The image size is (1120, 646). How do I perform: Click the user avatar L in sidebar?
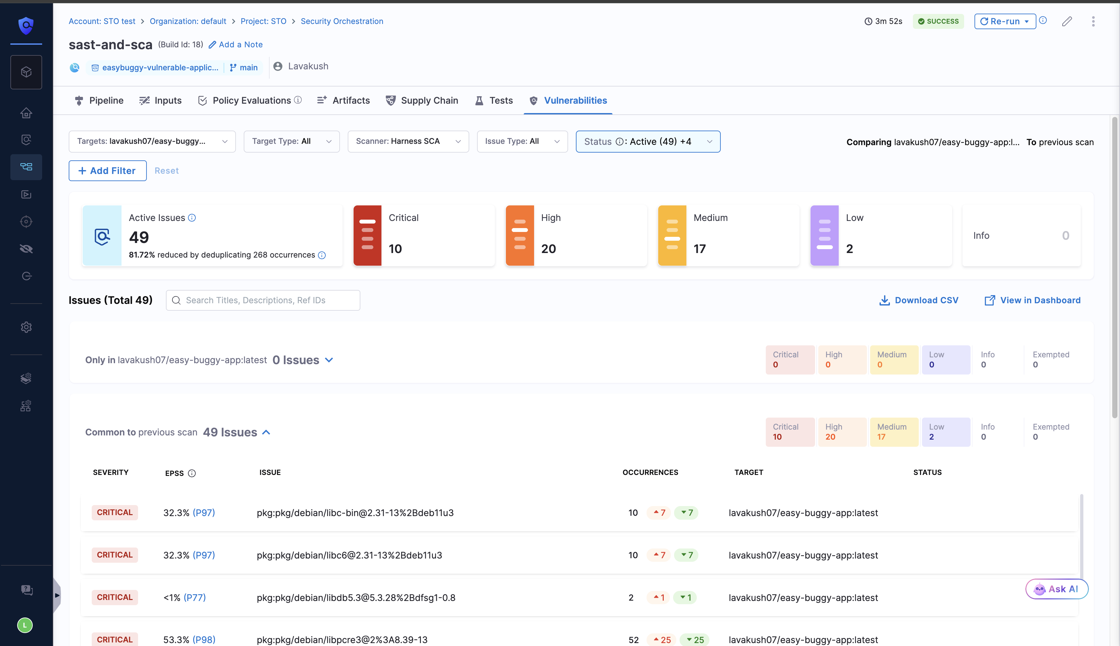point(25,625)
